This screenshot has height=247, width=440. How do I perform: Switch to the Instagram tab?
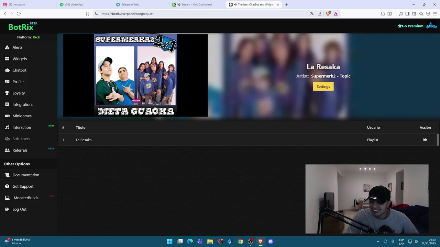(x=27, y=4)
